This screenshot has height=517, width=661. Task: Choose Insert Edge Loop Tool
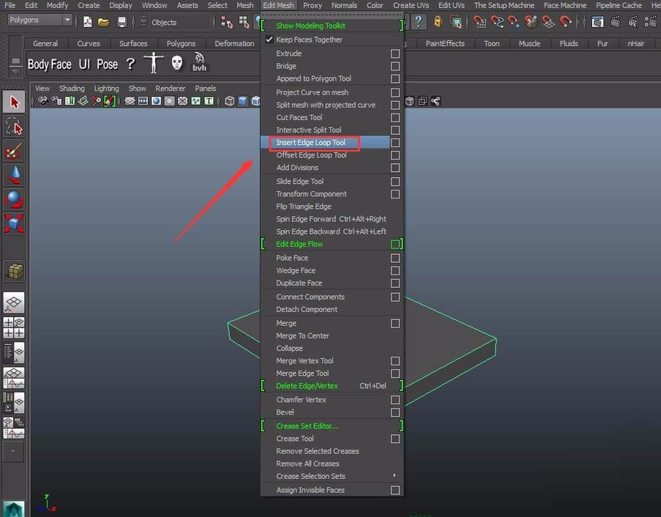[x=310, y=143]
